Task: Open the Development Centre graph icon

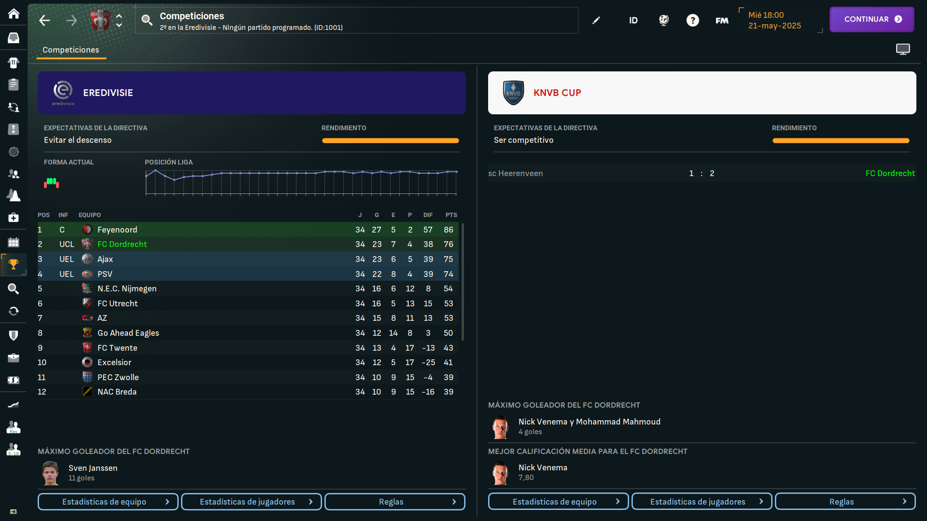Action: (14, 405)
